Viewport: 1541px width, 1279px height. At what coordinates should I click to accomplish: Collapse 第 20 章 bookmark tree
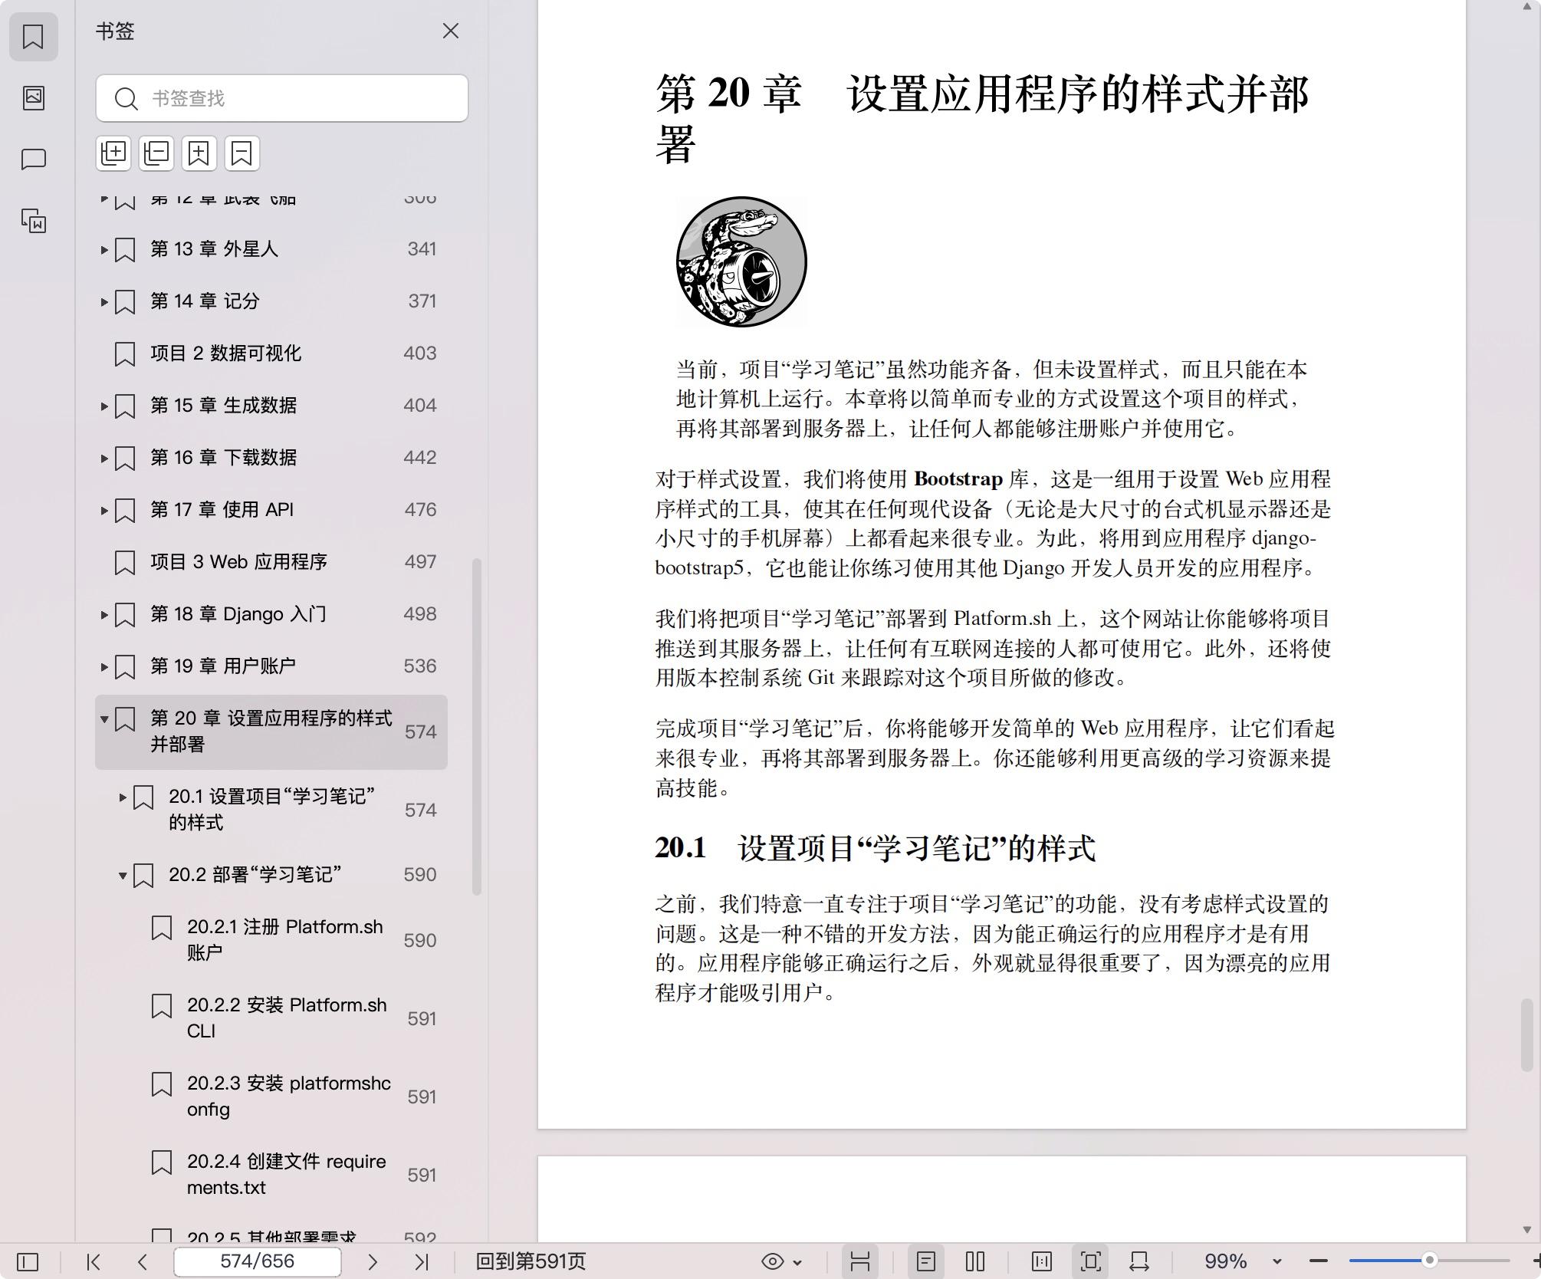point(104,718)
